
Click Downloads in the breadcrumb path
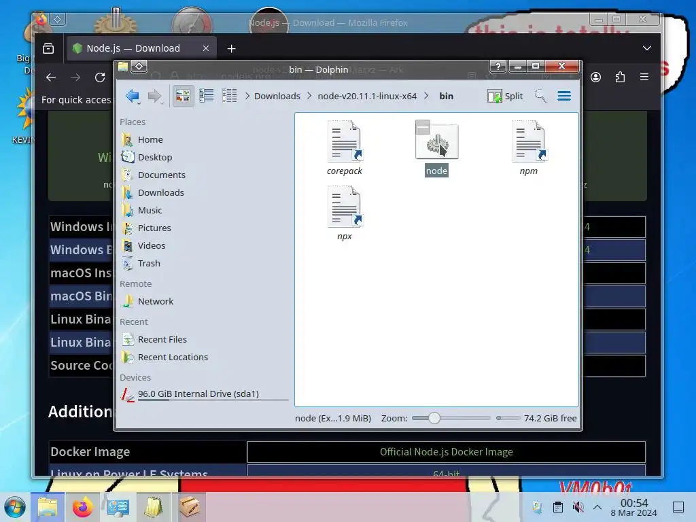pos(277,96)
